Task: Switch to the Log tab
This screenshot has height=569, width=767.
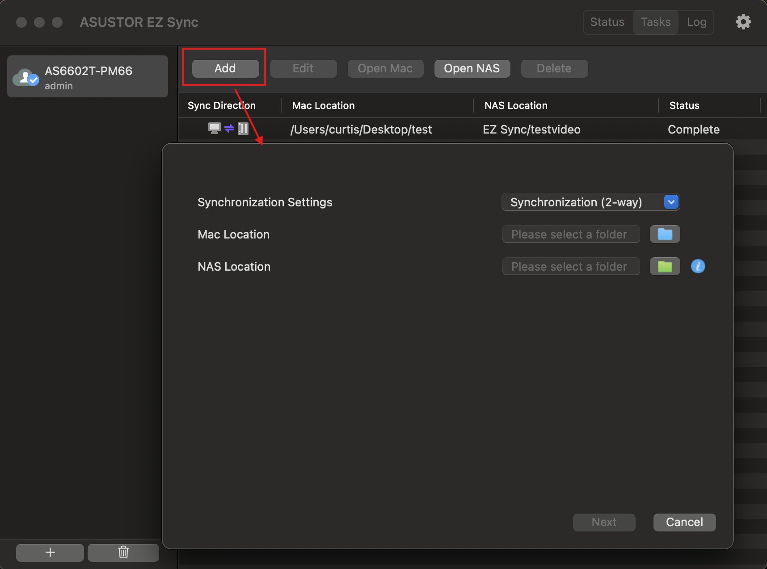Action: tap(696, 22)
